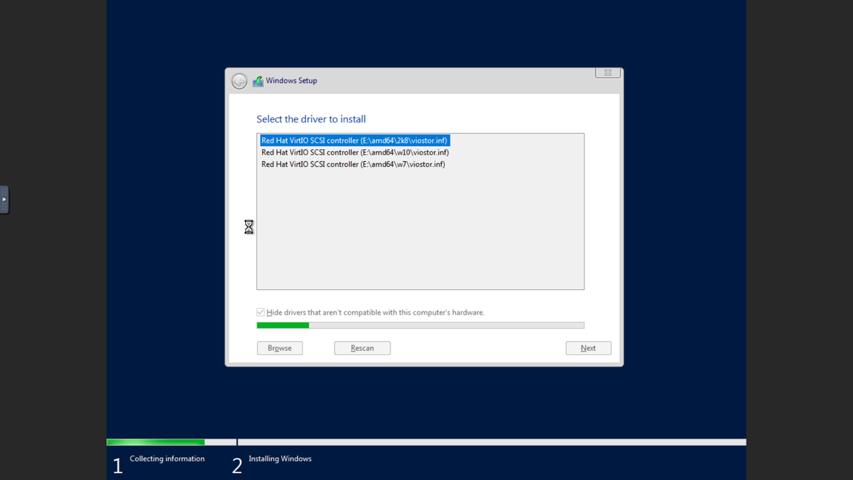Click the Browse button
The width and height of the screenshot is (853, 480).
coord(280,348)
